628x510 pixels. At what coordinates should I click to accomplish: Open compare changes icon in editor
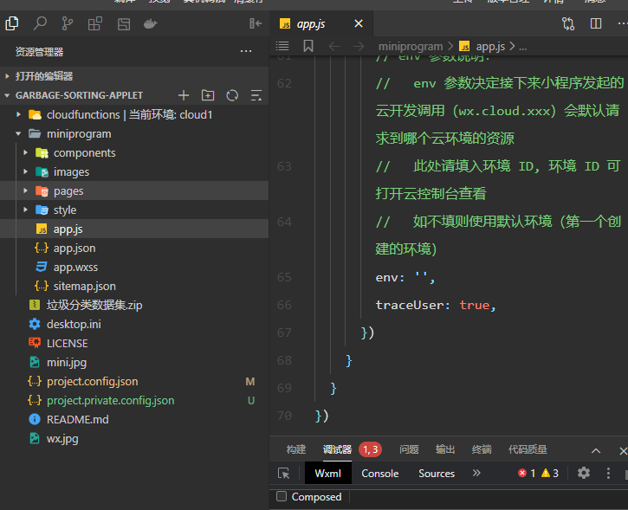568,23
